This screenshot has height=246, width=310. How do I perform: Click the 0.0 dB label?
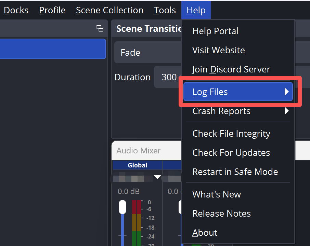pos(129,192)
